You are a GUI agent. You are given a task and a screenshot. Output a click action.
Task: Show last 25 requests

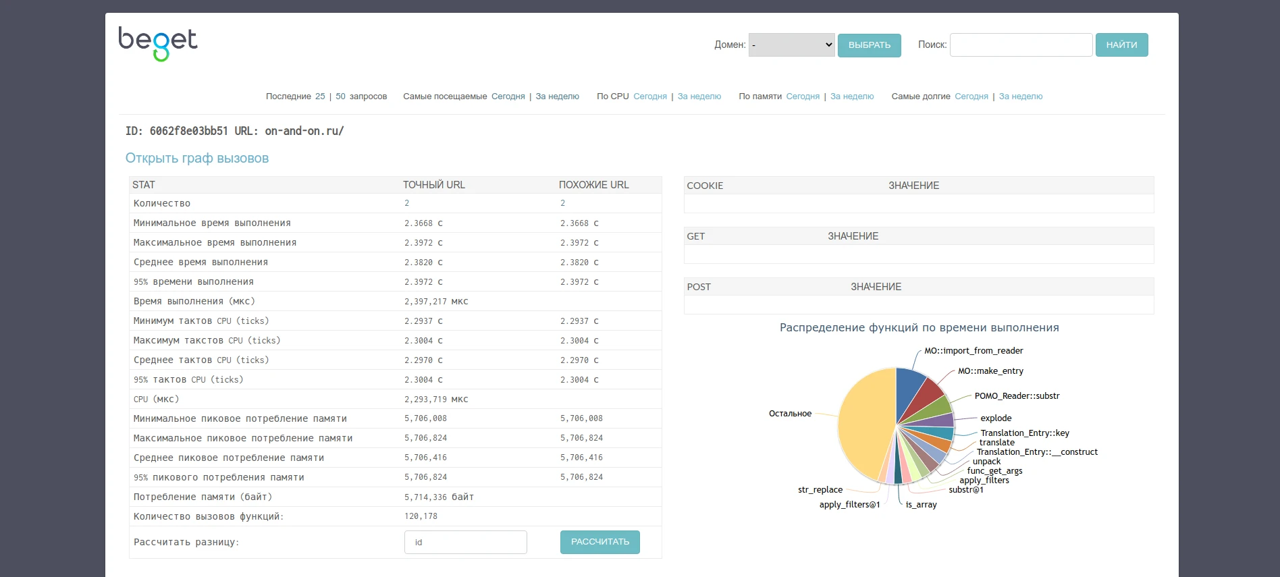pyautogui.click(x=320, y=97)
